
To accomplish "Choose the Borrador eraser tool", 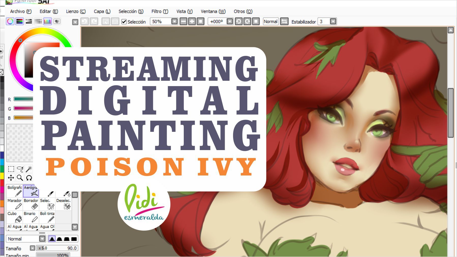I will pos(31,204).
